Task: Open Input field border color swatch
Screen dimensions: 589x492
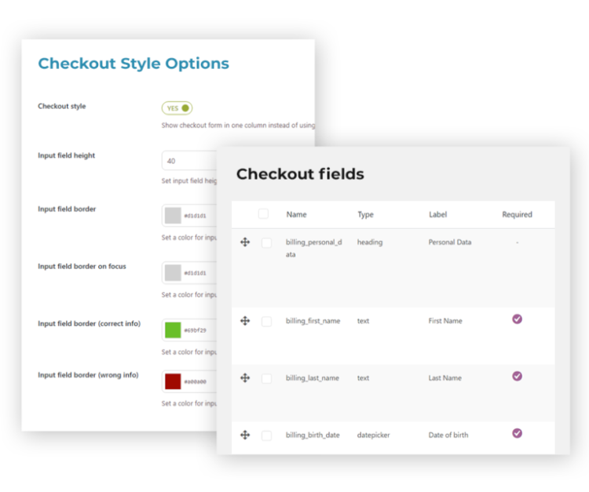Action: tap(173, 216)
